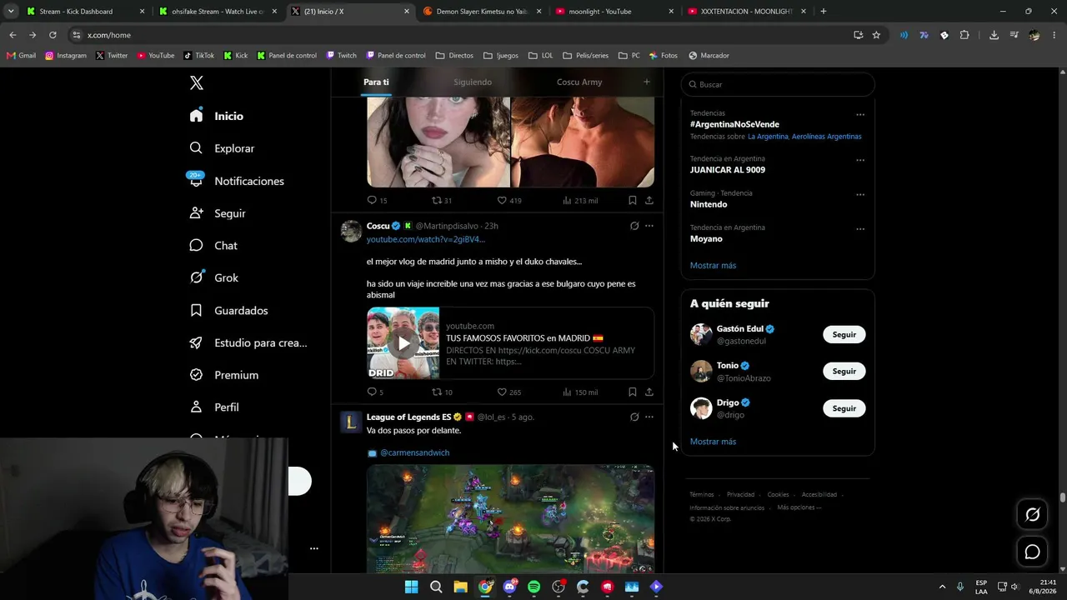Open options for JUANICAR AL 9009 trend
The image size is (1067, 600).
tap(860, 160)
